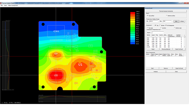
Task: Enable the Bottom component checkbox
Action: (x=160, y=25)
